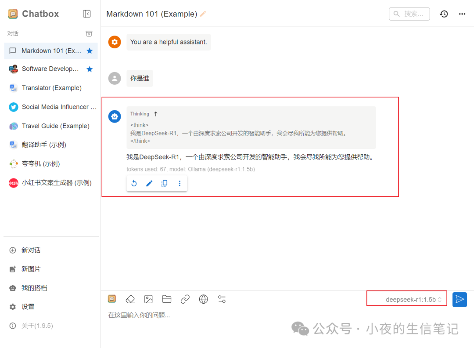Enable web browsing with the globe icon
Screen dimensions: 474x348
(x=203, y=299)
